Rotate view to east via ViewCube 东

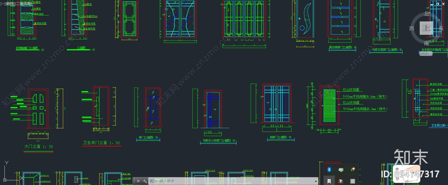(x=441, y=29)
